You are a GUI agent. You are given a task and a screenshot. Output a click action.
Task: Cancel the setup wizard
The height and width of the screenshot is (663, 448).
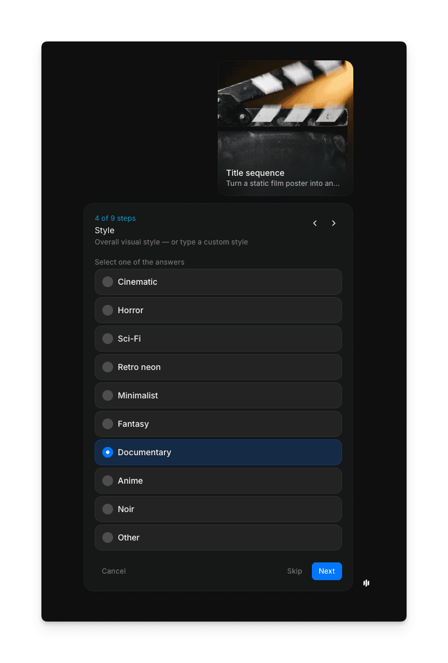coord(114,571)
